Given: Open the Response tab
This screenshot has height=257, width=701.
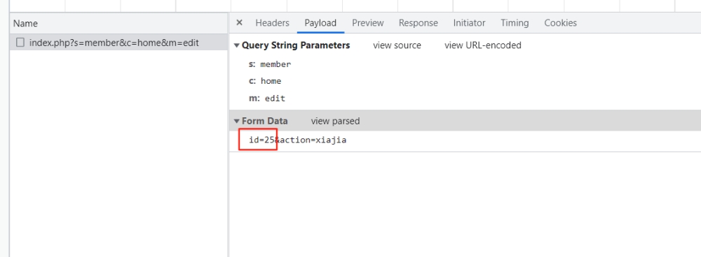Looking at the screenshot, I should 418,23.
